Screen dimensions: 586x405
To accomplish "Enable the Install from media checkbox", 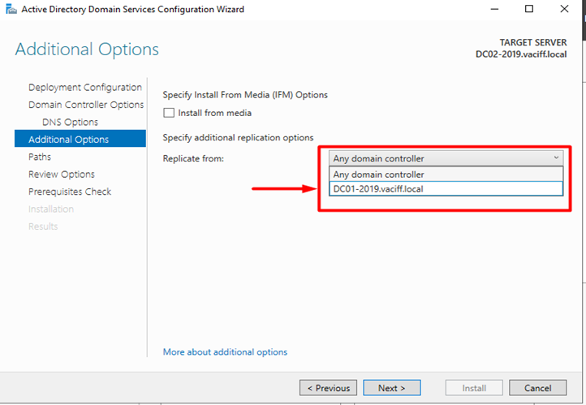I will (169, 113).
